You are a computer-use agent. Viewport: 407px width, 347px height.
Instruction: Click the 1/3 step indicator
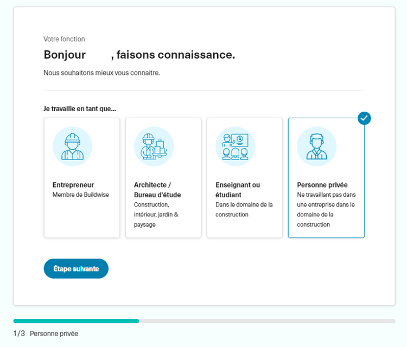pos(19,333)
